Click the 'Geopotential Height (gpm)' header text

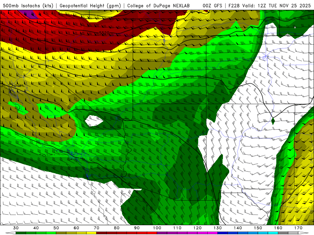tap(90, 6)
